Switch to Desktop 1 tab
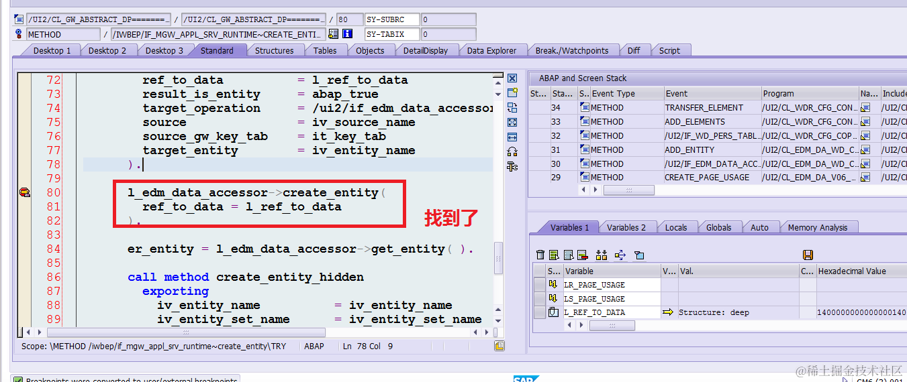The height and width of the screenshot is (382, 907). 52,50
